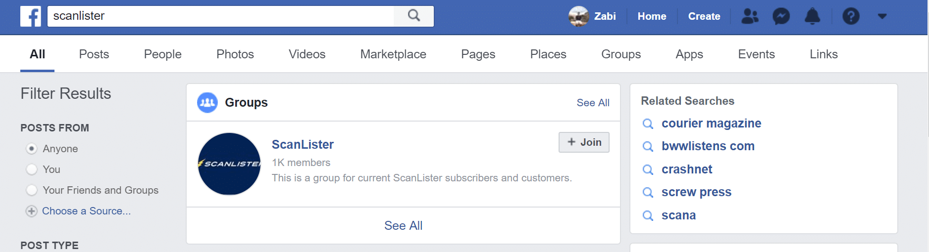Open the Messenger icon
Viewport: 929px width, 252px height.
781,16
